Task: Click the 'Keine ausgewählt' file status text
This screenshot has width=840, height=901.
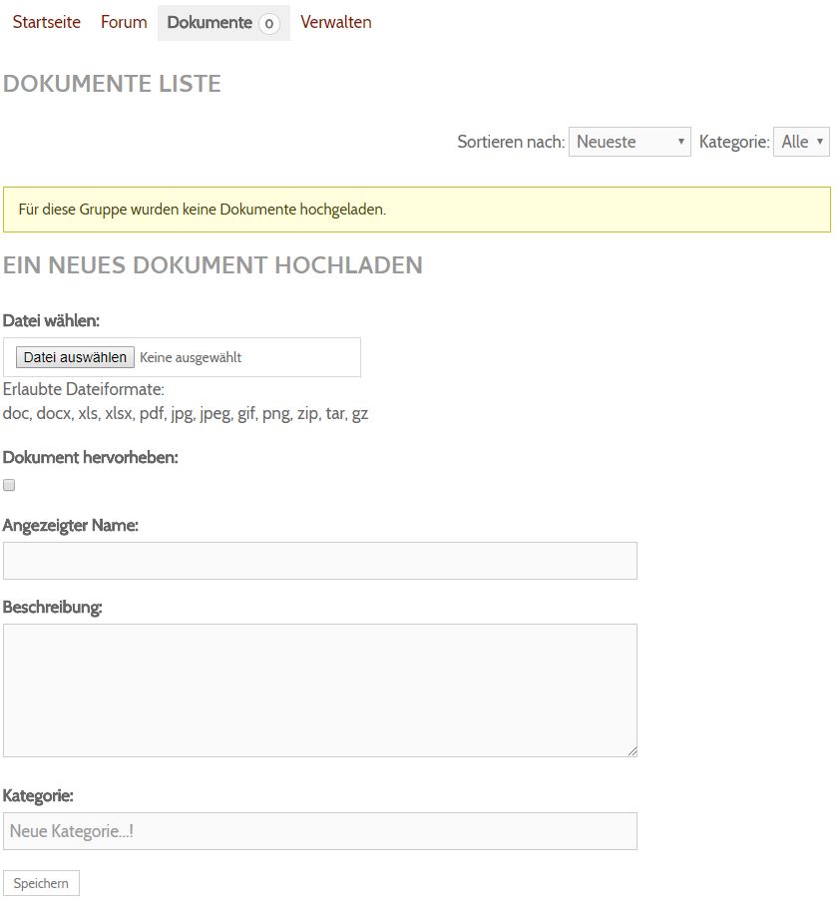Action: tap(191, 357)
